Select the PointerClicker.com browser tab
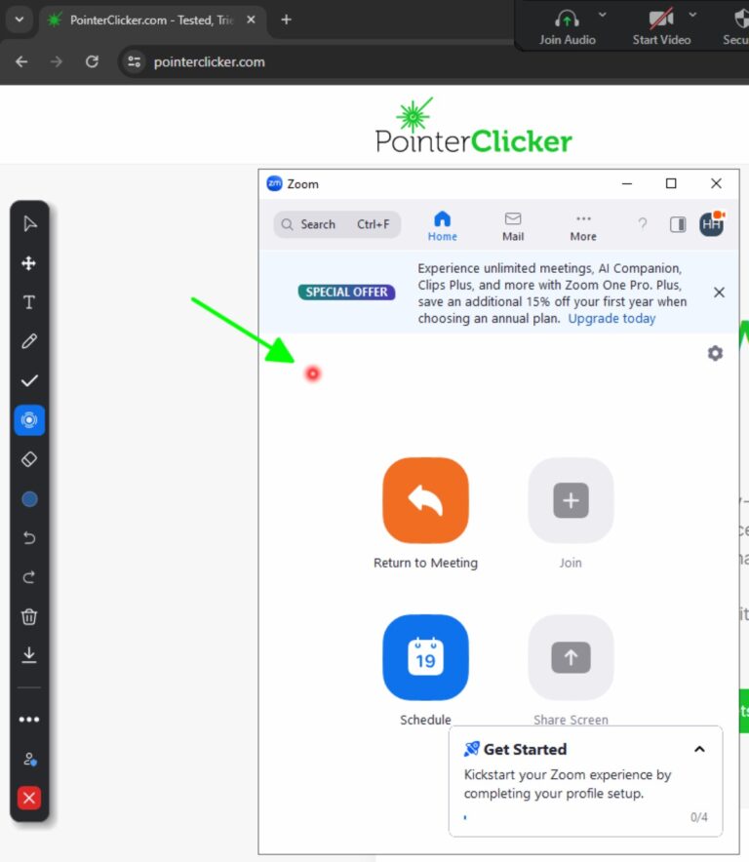The width and height of the screenshot is (749, 862). click(x=151, y=20)
